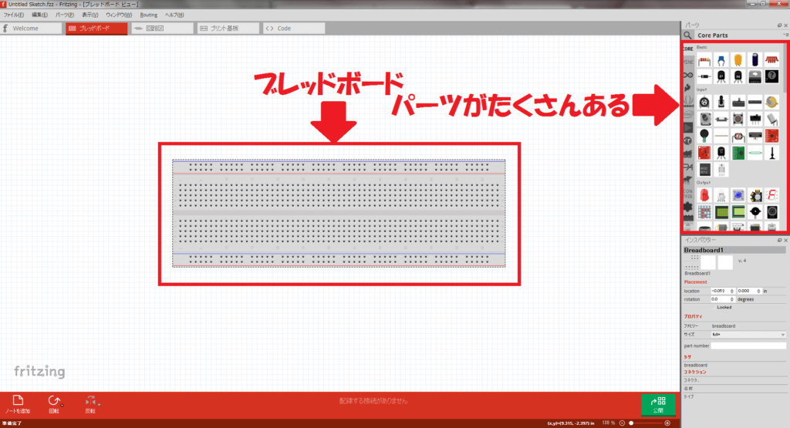Viewport: 790px width, 428px height.
Task: Select the brown-capped pushbutton part
Action: (738, 120)
